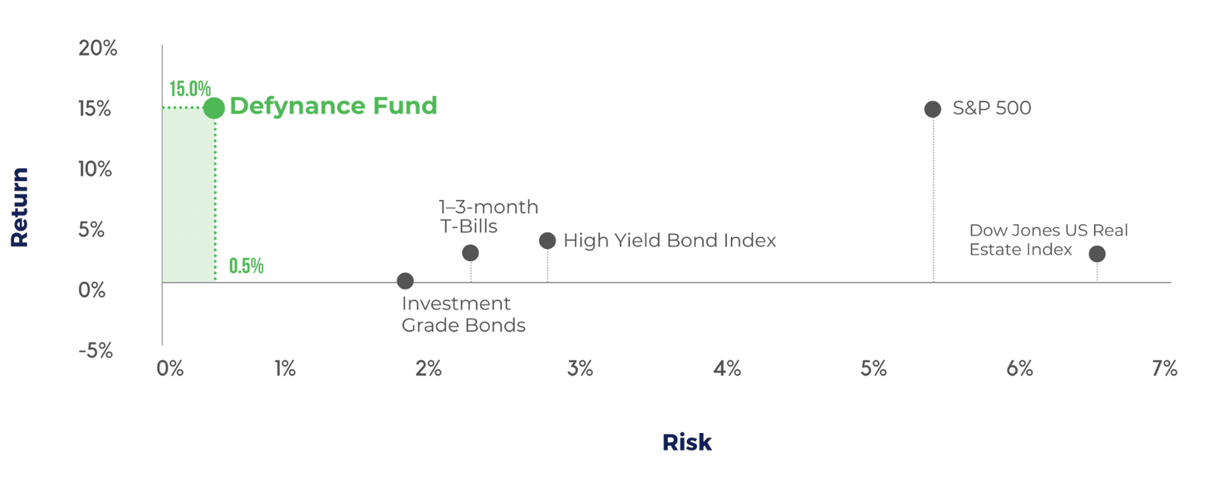Click the Investment Grade Bonds data point

405,281
